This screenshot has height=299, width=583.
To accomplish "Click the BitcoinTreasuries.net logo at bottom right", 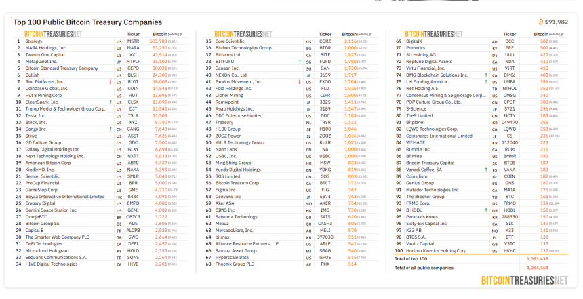I will pyautogui.click(x=525, y=280).
